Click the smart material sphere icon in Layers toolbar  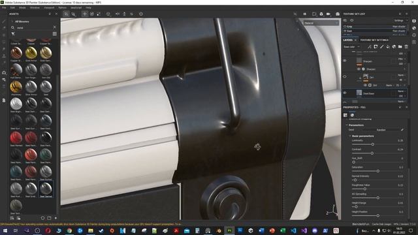[394, 46]
